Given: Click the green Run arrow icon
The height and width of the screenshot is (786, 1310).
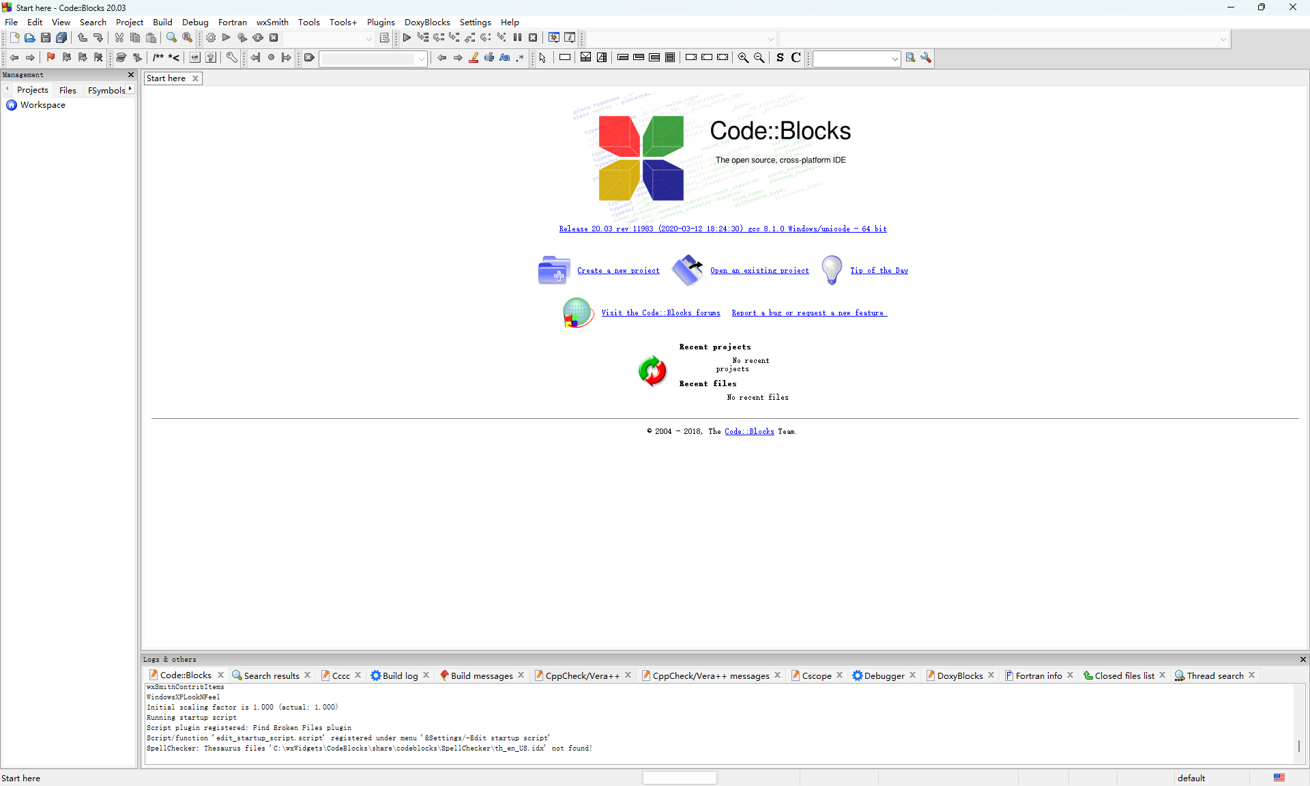Looking at the screenshot, I should coord(227,38).
